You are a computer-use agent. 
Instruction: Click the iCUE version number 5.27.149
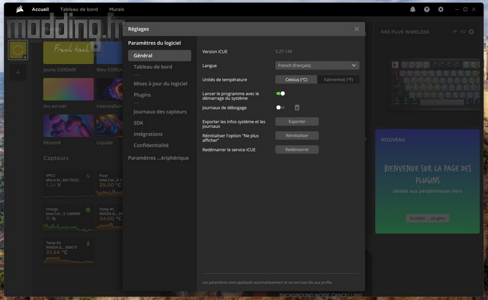(284, 51)
